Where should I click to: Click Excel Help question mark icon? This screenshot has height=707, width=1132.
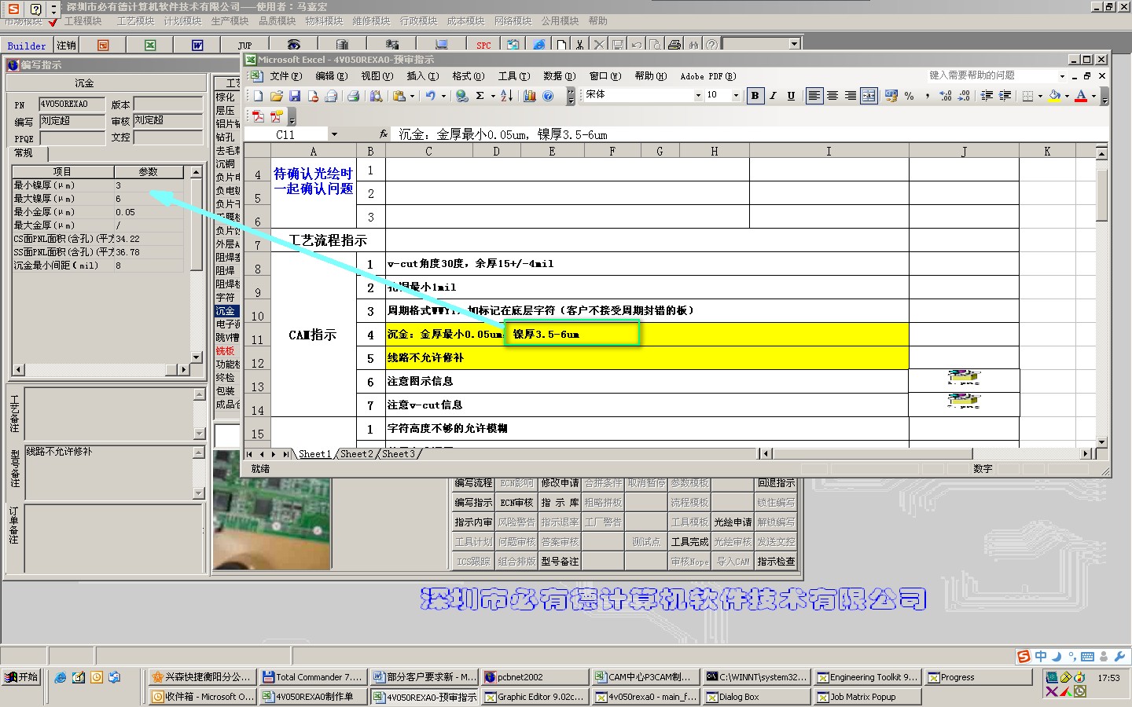click(x=549, y=96)
